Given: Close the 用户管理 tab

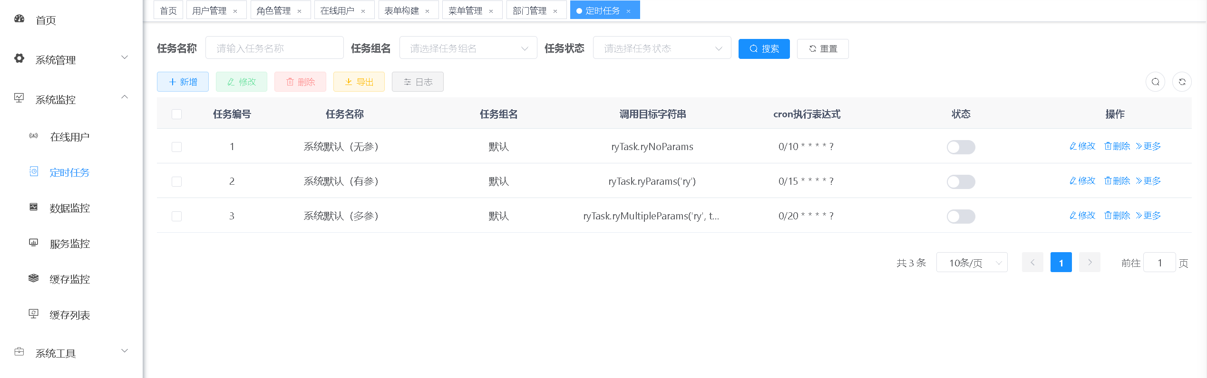Looking at the screenshot, I should 235,11.
